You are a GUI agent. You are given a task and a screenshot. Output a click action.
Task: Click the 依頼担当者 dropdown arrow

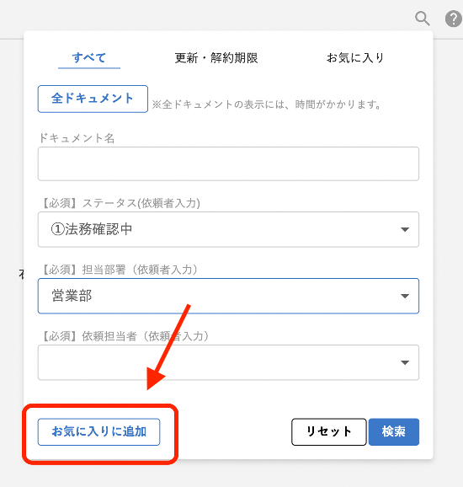pos(405,362)
